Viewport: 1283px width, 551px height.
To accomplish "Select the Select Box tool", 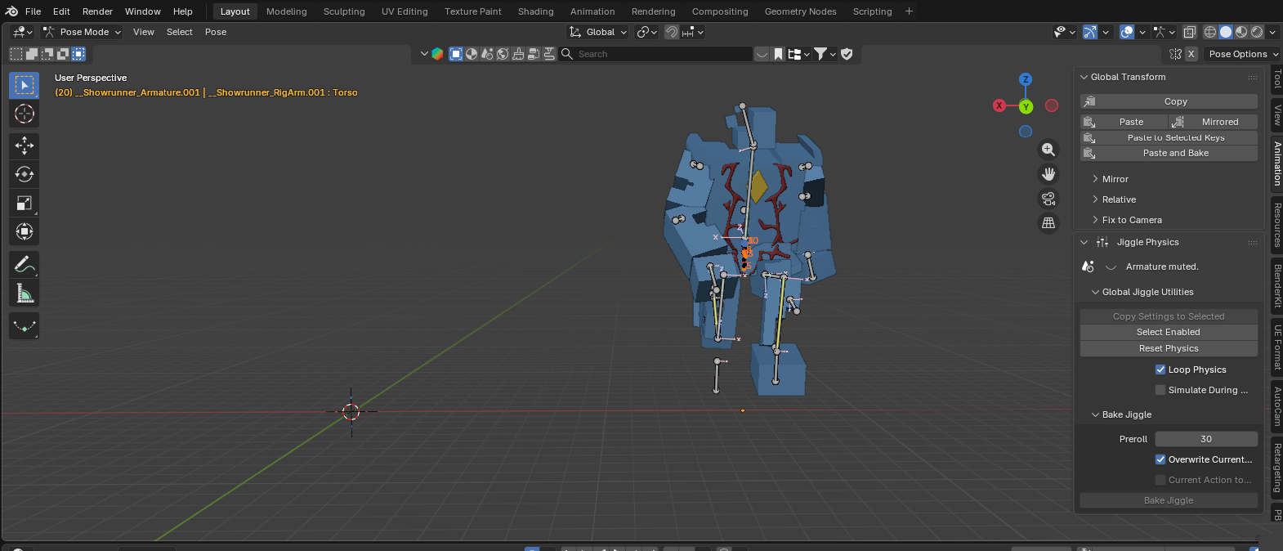I will pyautogui.click(x=25, y=85).
